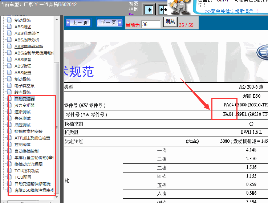The height and width of the screenshot is (203, 268).
Task: Click the page icon beside ABS噪音
Action: pos(9,59)
